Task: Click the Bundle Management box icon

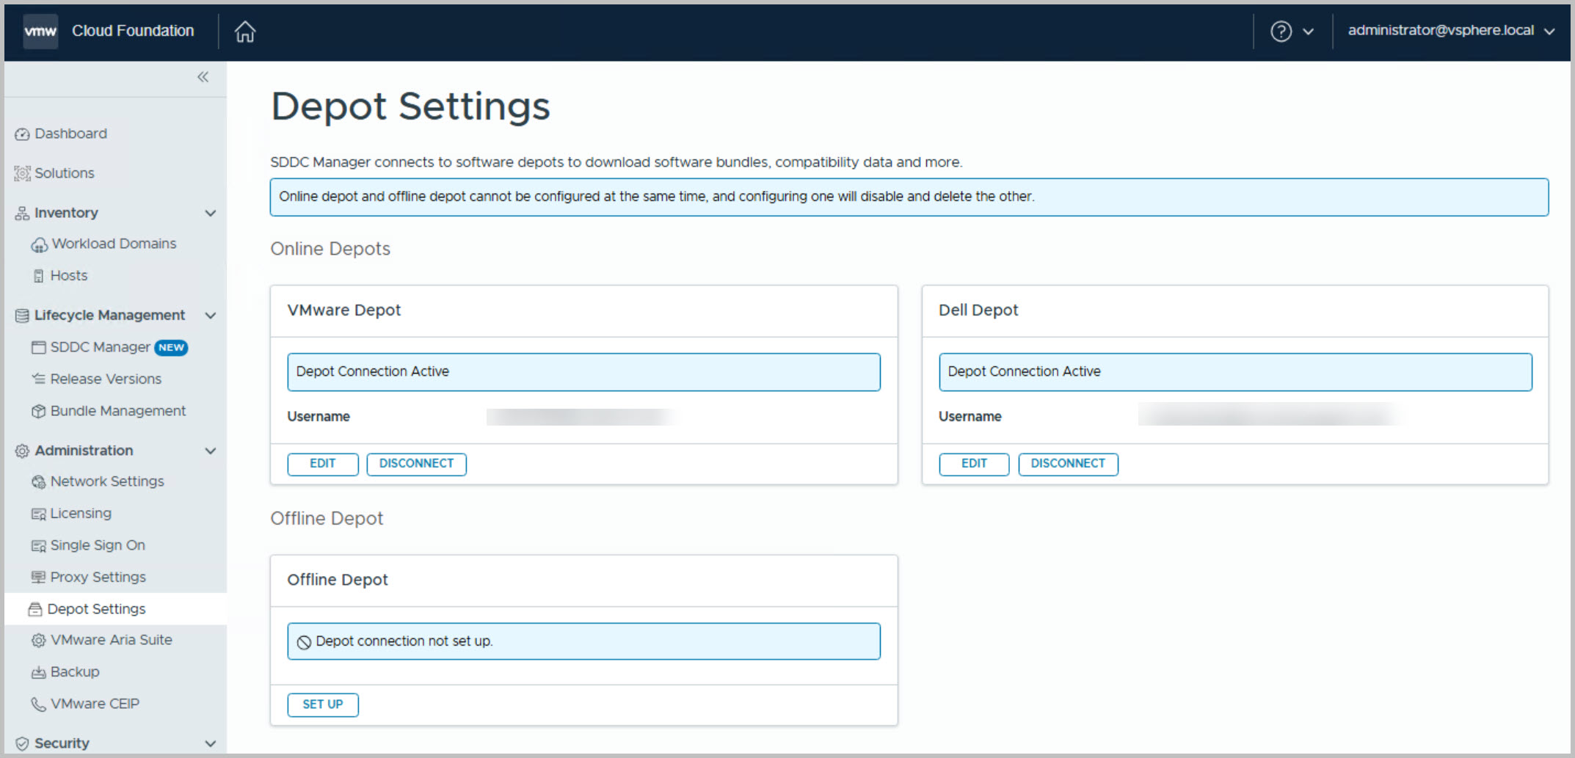Action: tap(38, 412)
